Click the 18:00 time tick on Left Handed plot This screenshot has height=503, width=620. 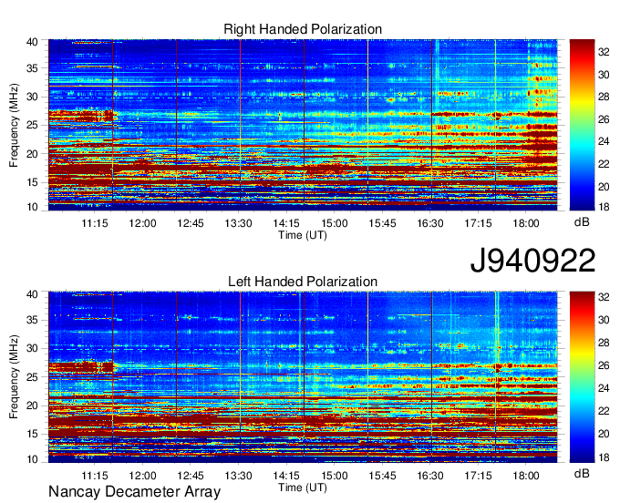point(526,476)
